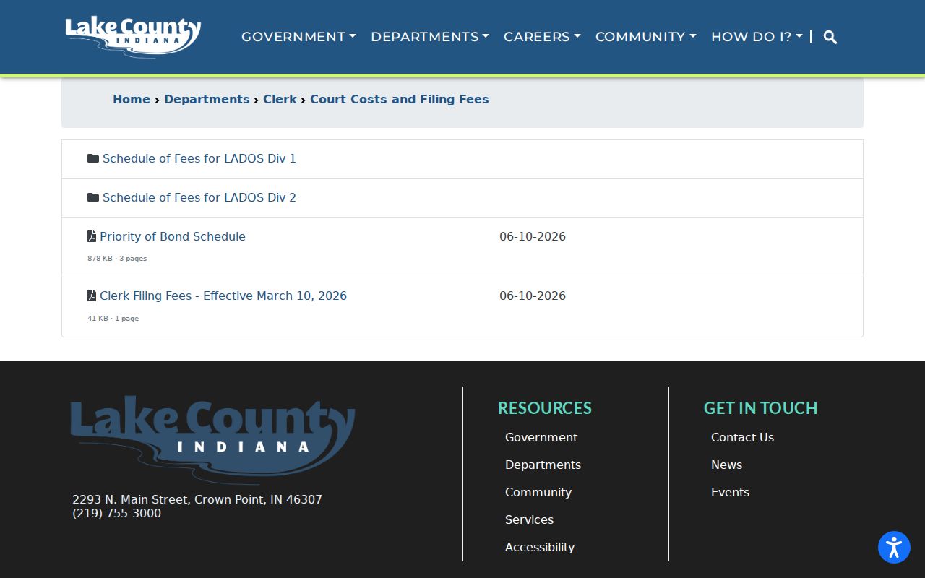925x578 pixels.
Task: Expand the Departments dropdown menu
Action: 430,37
